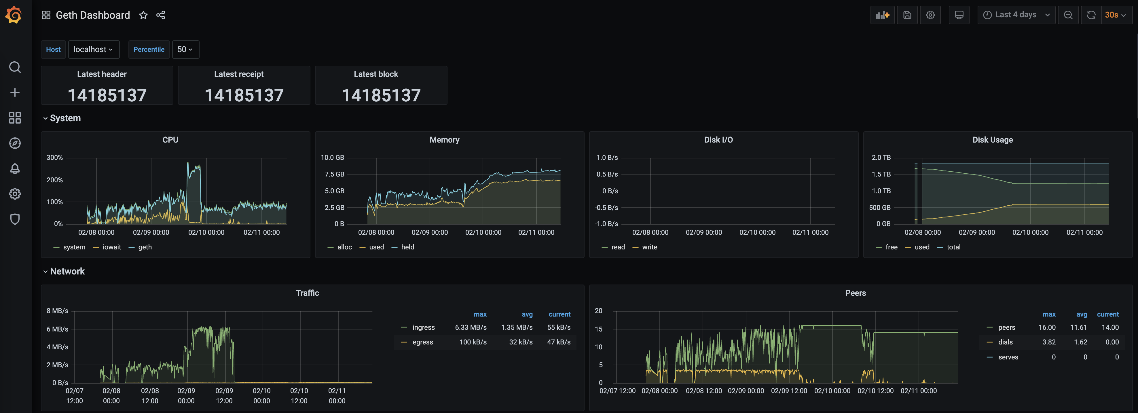The width and height of the screenshot is (1138, 413).
Task: Open the Alerting bell icon
Action: [15, 168]
